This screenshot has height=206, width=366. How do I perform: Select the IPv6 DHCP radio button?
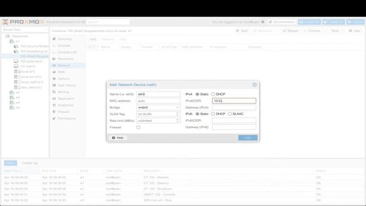pos(213,114)
